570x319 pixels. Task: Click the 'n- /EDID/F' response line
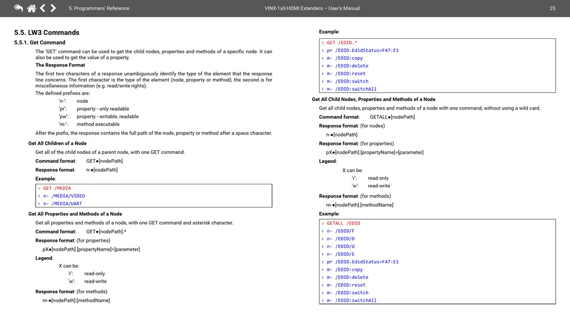point(338,231)
